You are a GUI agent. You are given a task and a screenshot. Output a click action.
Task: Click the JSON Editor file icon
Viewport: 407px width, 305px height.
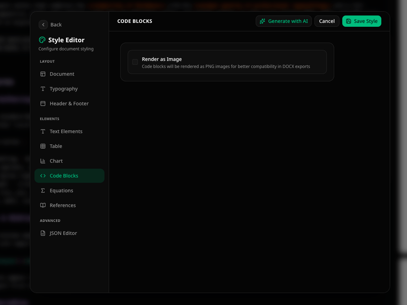[43, 233]
